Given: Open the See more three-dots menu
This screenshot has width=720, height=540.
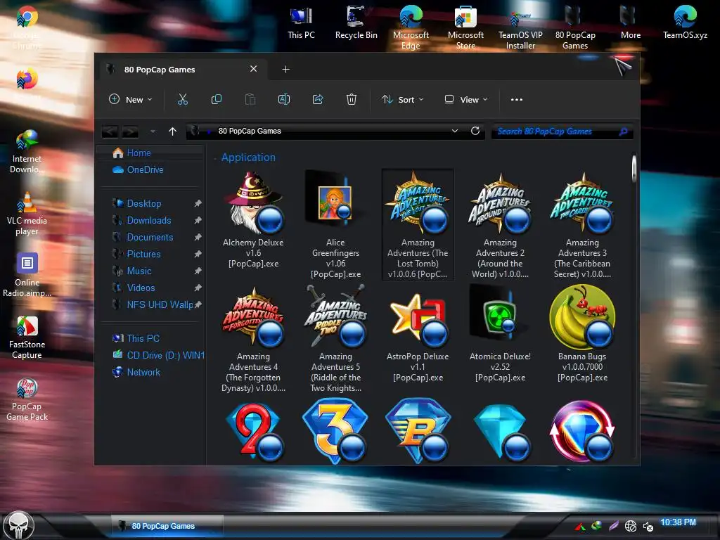Looking at the screenshot, I should tap(517, 99).
